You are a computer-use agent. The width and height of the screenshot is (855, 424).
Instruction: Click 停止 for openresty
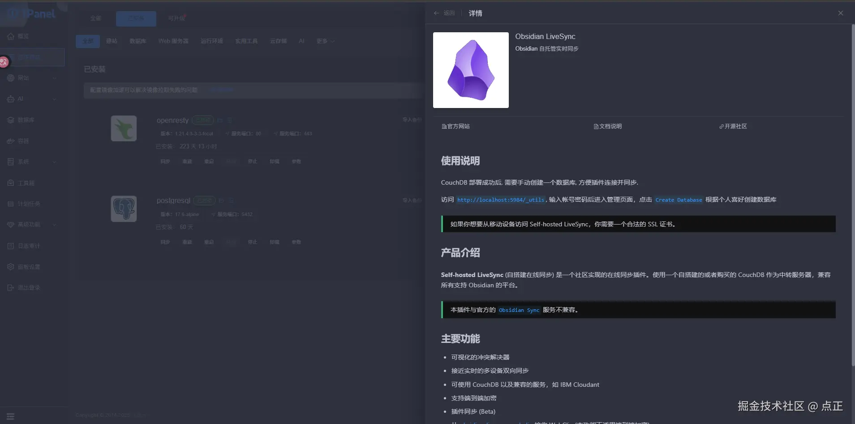pyautogui.click(x=253, y=161)
